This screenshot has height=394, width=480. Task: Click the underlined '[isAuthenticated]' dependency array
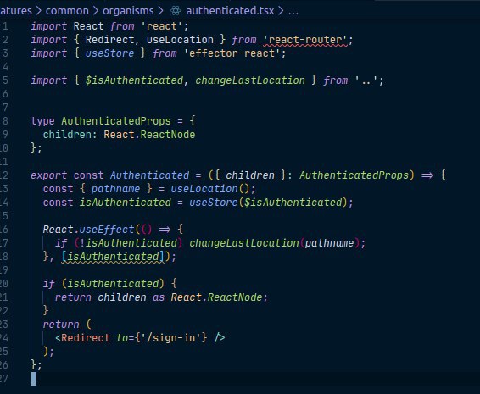tap(113, 257)
